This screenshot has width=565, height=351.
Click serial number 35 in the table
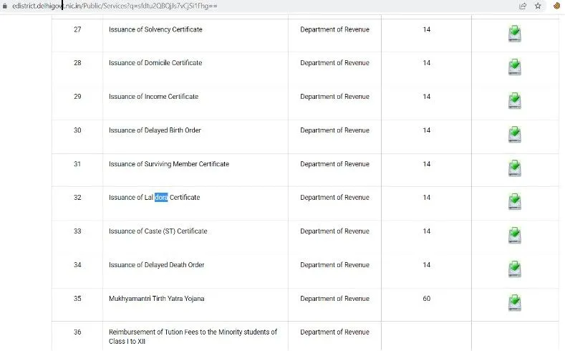click(77, 299)
